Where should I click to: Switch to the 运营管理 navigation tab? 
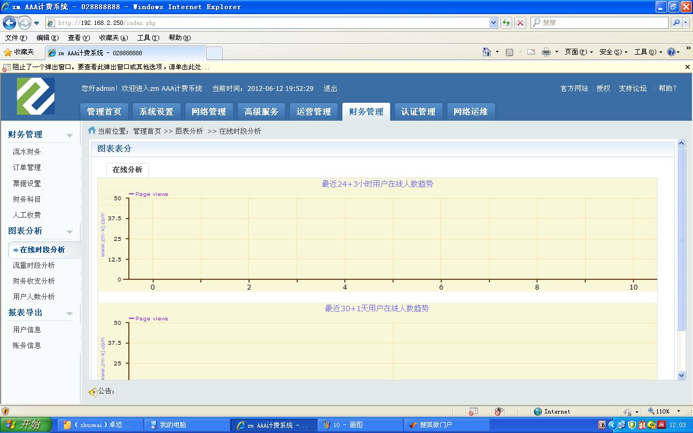(x=313, y=111)
